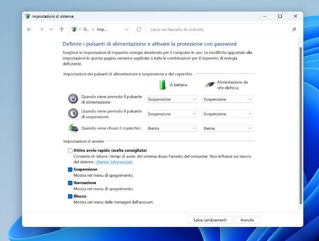Open recent locations chevron next to forward arrow

point(51,29)
